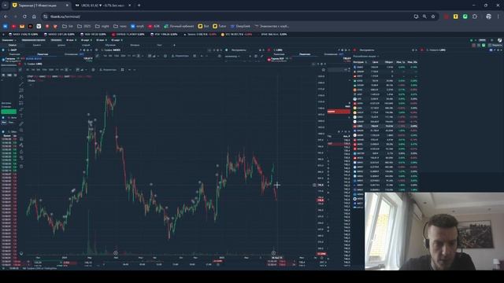Lock all drawings with the padlock icon
This screenshot has height=283, width=504.
(x=21, y=152)
